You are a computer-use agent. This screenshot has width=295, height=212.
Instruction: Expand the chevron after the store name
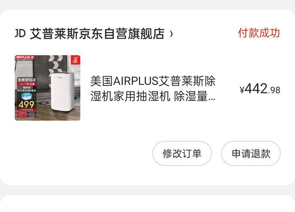(x=171, y=34)
